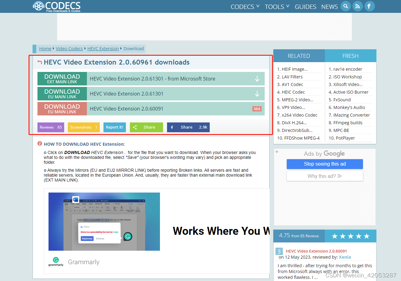
Task: Click the ad back arrow near Ads by Google
Action: pos(277,152)
